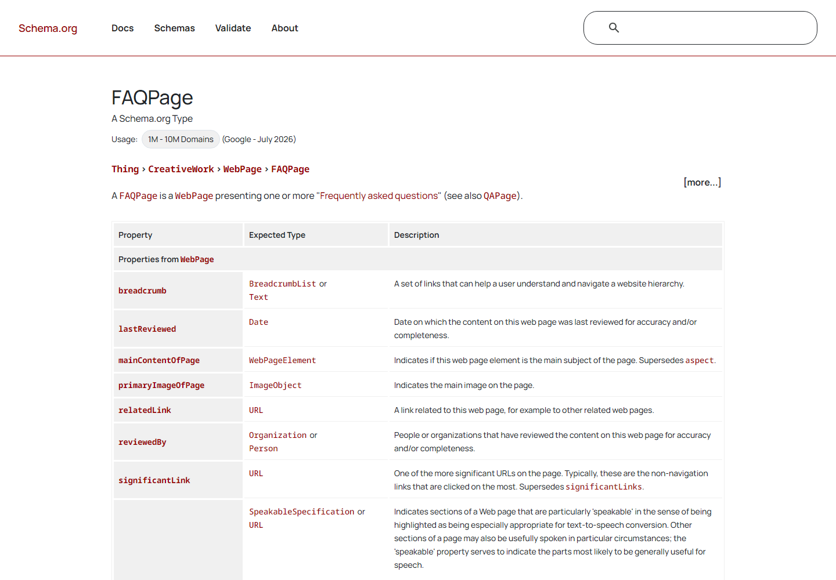Screen dimensions: 836x580
Task: Click the Description column header
Action: click(416, 235)
